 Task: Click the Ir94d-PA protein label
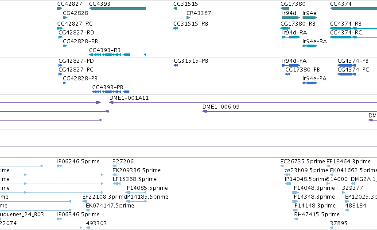[x=294, y=61]
